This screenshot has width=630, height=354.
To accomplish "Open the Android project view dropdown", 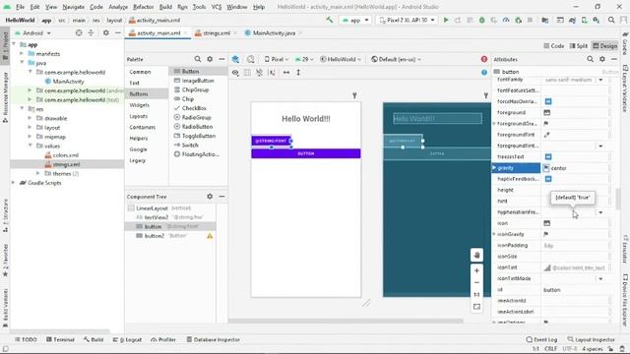I will click(x=32, y=32).
